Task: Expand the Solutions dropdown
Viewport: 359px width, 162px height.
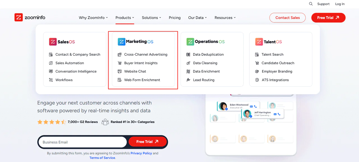Action: [x=151, y=17]
